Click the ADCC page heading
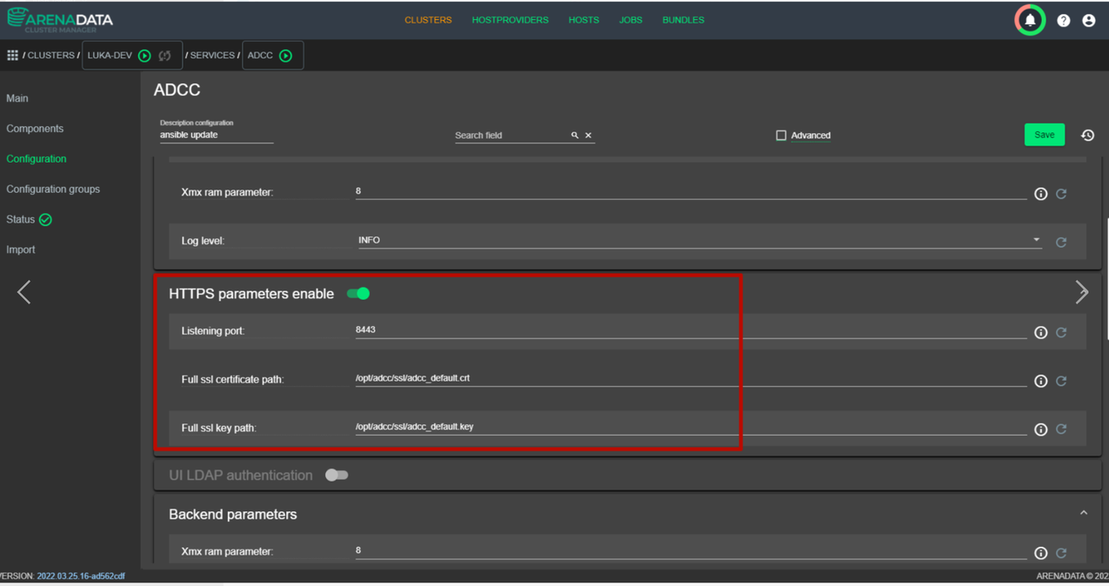The height and width of the screenshot is (586, 1109). [177, 90]
